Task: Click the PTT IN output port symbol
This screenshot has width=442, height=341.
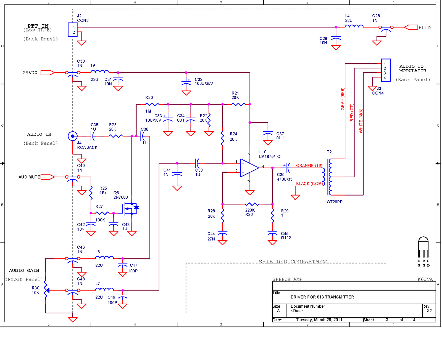Action: pos(411,27)
